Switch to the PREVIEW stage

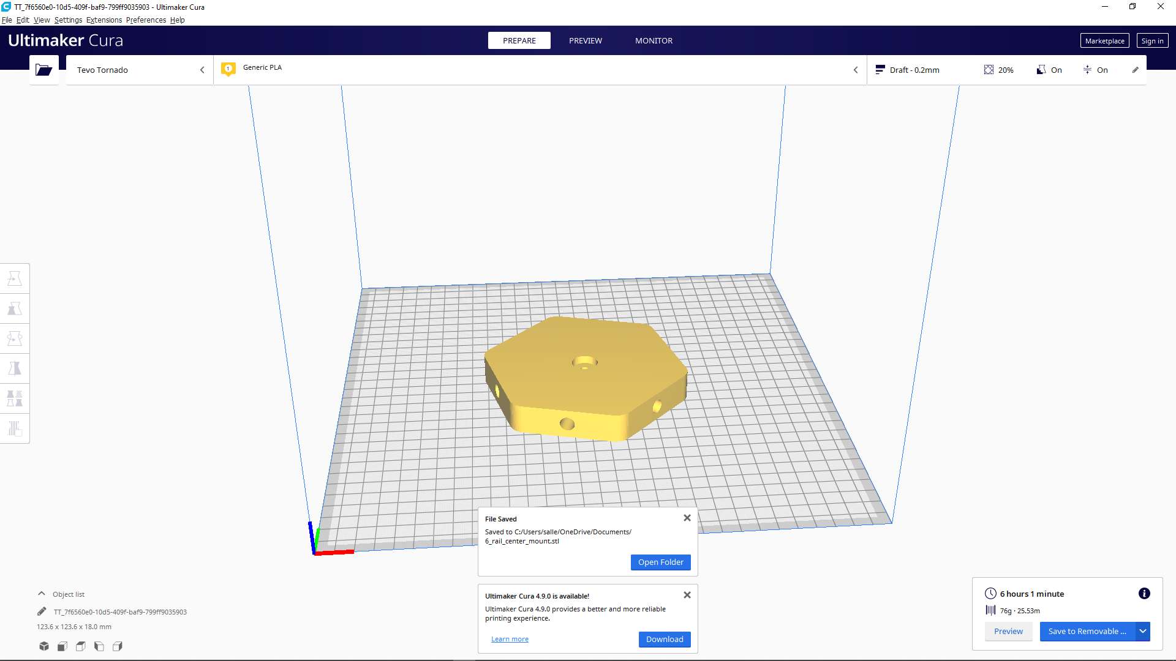(x=586, y=40)
